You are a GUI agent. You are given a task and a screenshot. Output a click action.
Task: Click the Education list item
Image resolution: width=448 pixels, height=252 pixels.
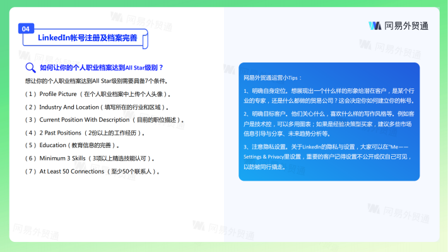click(x=72, y=145)
